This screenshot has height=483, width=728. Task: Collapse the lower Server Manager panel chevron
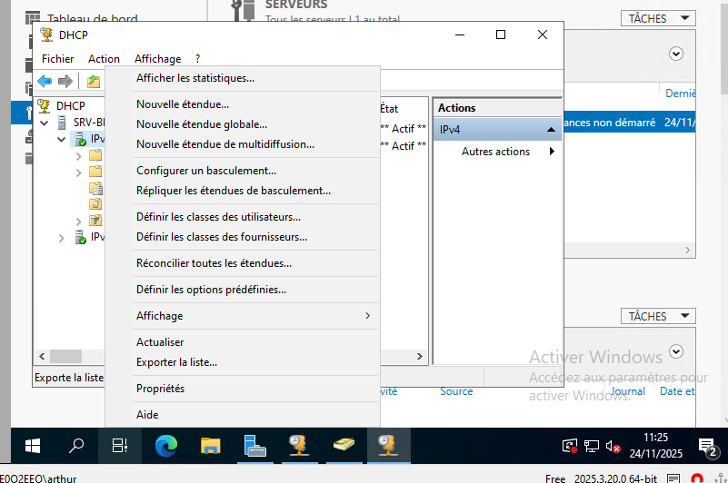(676, 351)
